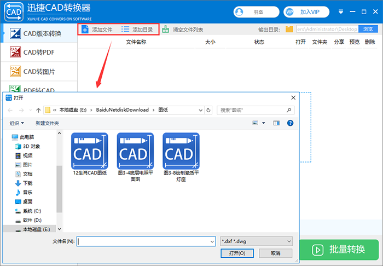Select 下载 in the navigation tree
The height and width of the screenshot is (266, 383).
coord(24,183)
